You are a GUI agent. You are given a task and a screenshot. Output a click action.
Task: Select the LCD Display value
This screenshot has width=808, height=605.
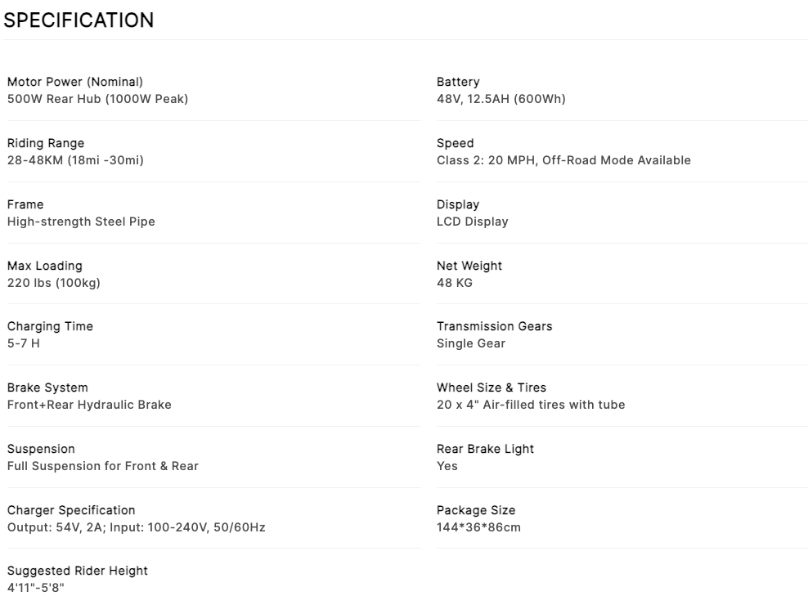click(472, 222)
